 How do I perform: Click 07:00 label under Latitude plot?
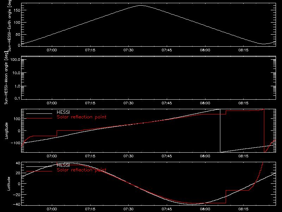52,209
